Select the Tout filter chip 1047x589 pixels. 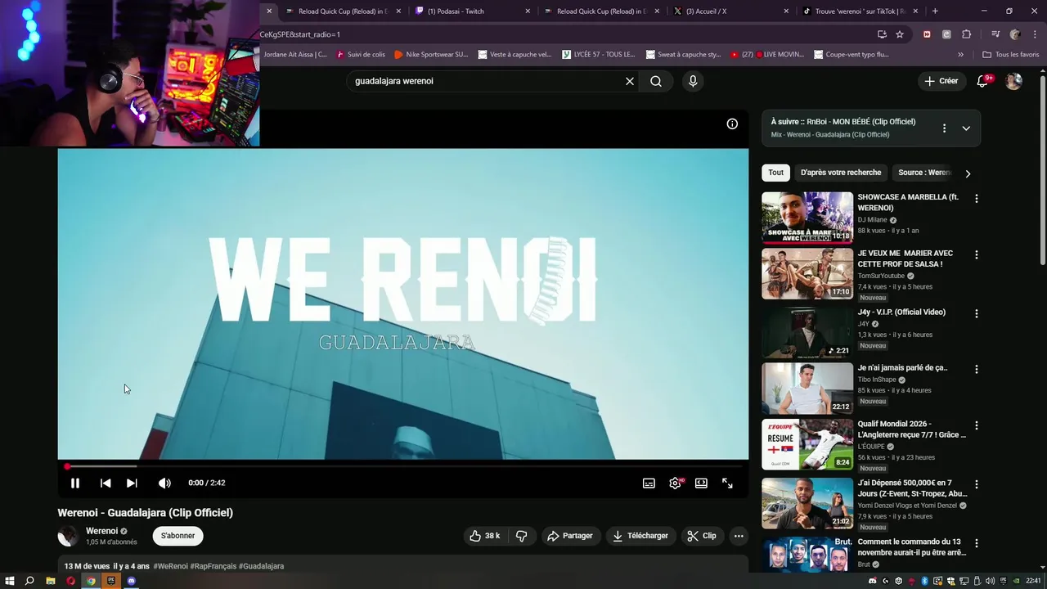(x=775, y=173)
